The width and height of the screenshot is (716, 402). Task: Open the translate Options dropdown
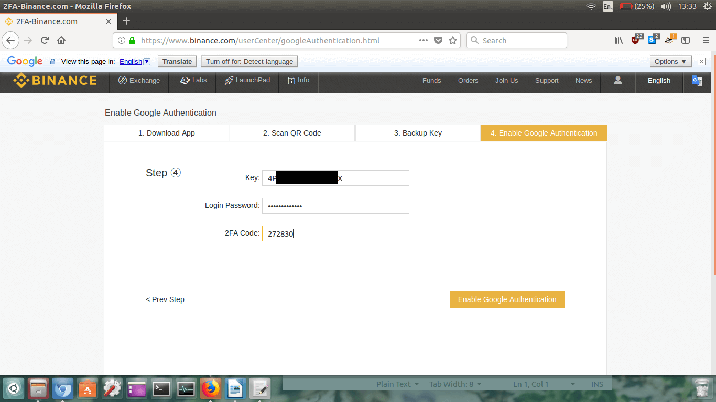[x=670, y=61]
